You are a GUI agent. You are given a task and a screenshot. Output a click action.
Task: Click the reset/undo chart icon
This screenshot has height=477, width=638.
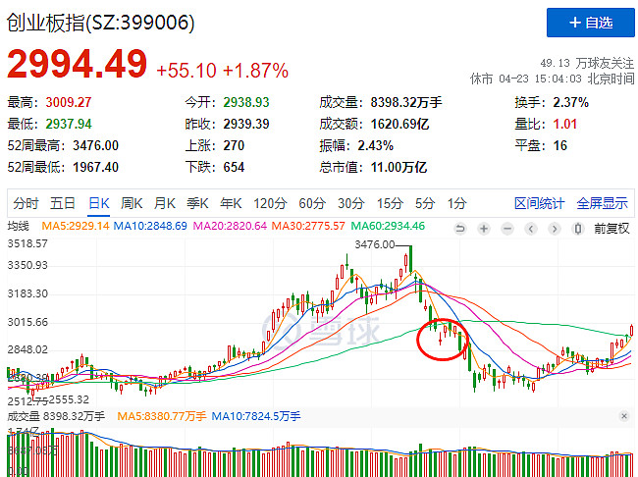(460, 229)
